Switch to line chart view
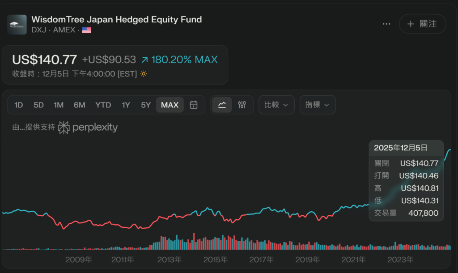Image resolution: width=458 pixels, height=273 pixels. (222, 105)
